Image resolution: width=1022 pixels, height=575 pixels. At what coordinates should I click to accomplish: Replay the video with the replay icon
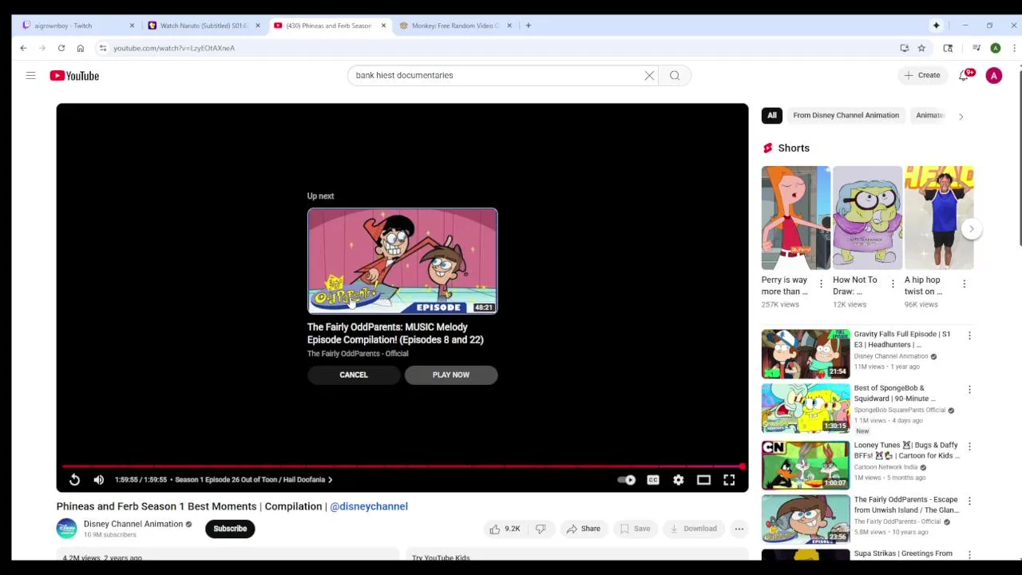pyautogui.click(x=74, y=479)
